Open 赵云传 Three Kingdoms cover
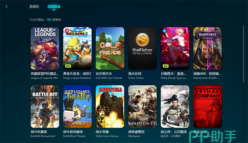The width and height of the screenshot is (248, 143). point(175,107)
